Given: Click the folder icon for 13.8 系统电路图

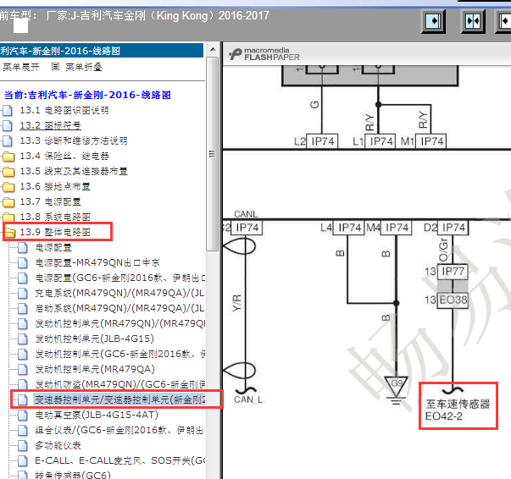Looking at the screenshot, I should (8, 217).
